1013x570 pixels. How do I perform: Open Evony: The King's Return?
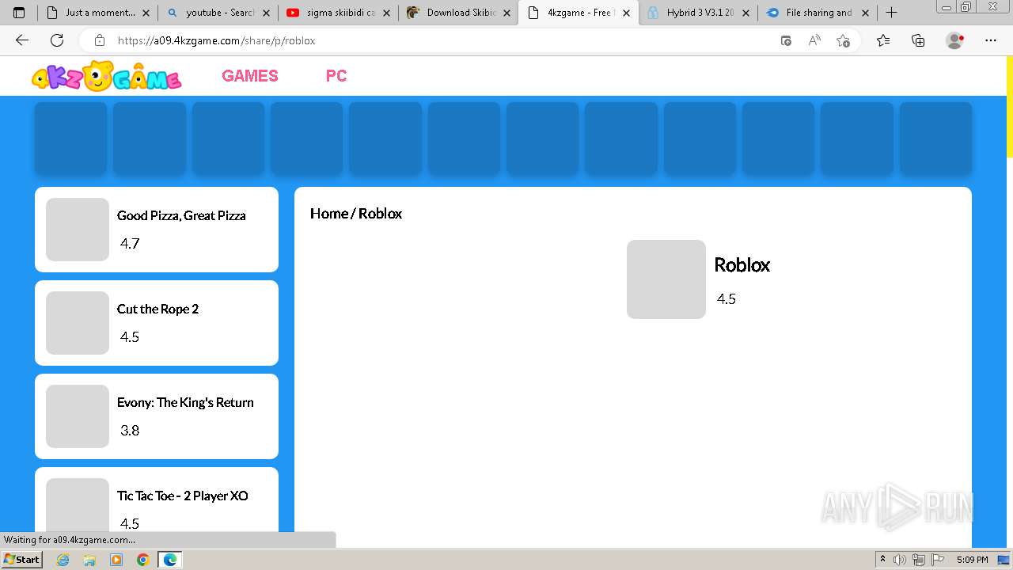click(x=185, y=402)
